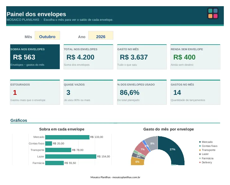Click the Já usou 80% ou mais caption
The width and height of the screenshot is (230, 185).
77,100
